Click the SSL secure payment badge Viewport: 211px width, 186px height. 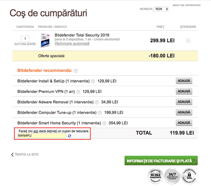189,176
